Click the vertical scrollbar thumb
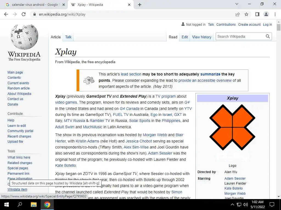Screen dimensions: 281x210 point(279,27)
